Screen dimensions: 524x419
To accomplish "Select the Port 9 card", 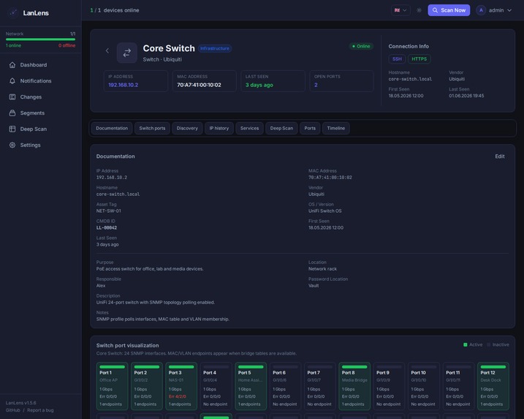I will 389,386.
